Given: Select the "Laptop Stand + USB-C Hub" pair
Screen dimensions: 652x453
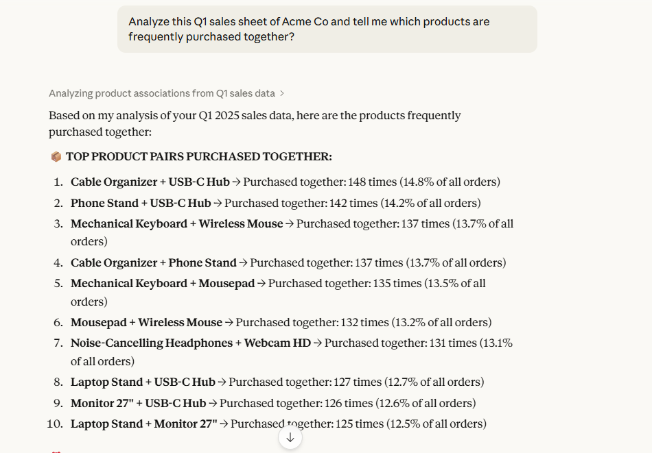Looking at the screenshot, I should (143, 382).
